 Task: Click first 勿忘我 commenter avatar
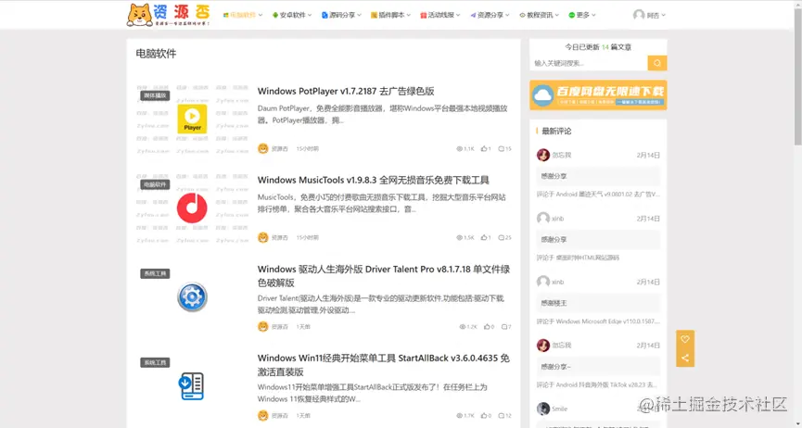pyautogui.click(x=542, y=155)
